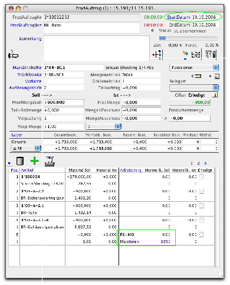Click the barcode-like icon under Fertig.
Image resolution: width=230 pixels, height=285 pixels.
[196, 54]
